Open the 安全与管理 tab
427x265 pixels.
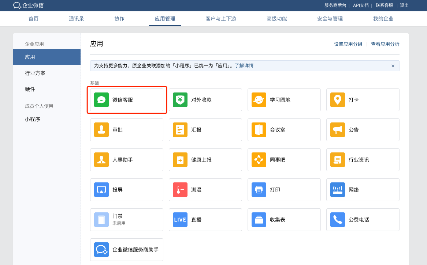click(330, 19)
